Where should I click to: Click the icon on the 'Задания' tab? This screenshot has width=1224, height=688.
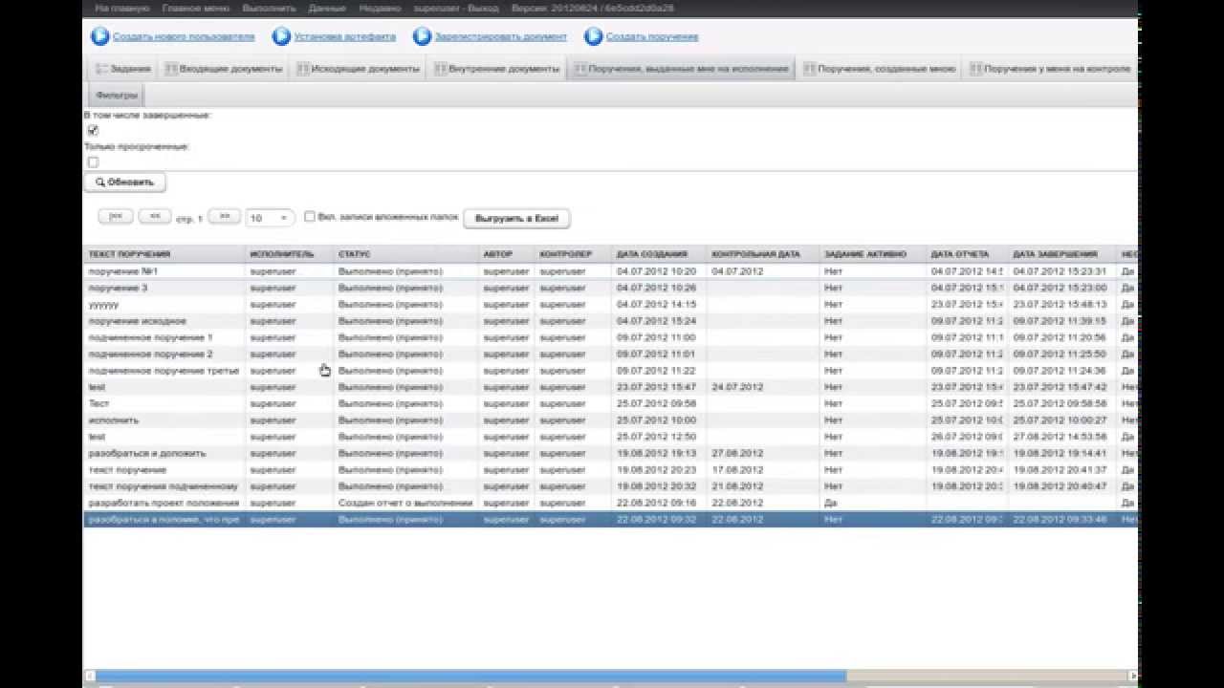[x=101, y=69]
